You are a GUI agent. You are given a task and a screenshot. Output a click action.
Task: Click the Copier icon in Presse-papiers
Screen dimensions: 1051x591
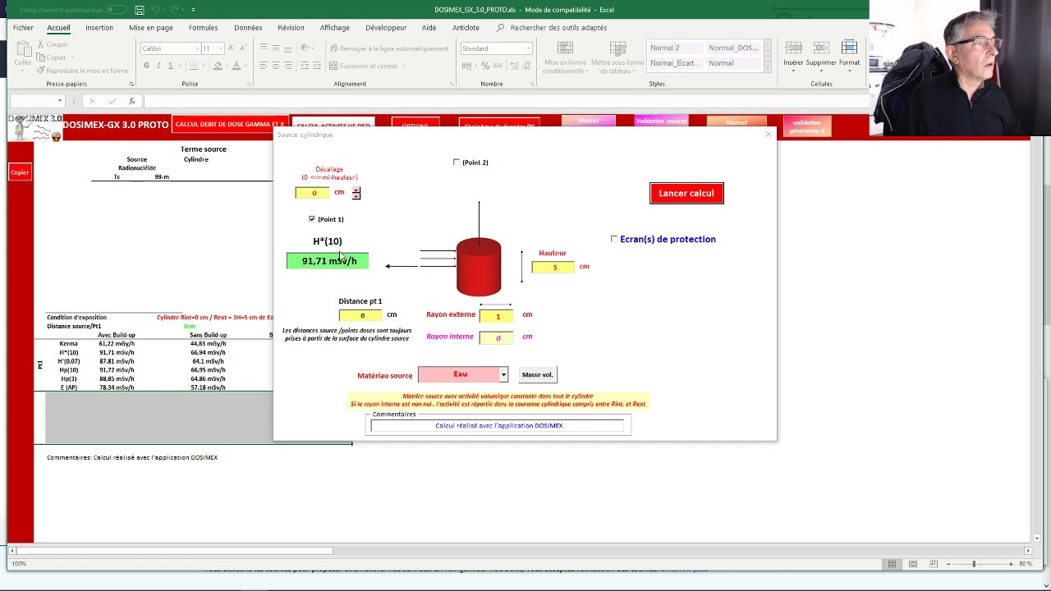pyautogui.click(x=52, y=57)
